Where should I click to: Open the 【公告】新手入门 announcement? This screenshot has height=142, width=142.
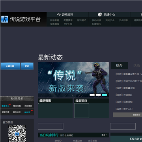pyautogui.click(x=124, y=109)
